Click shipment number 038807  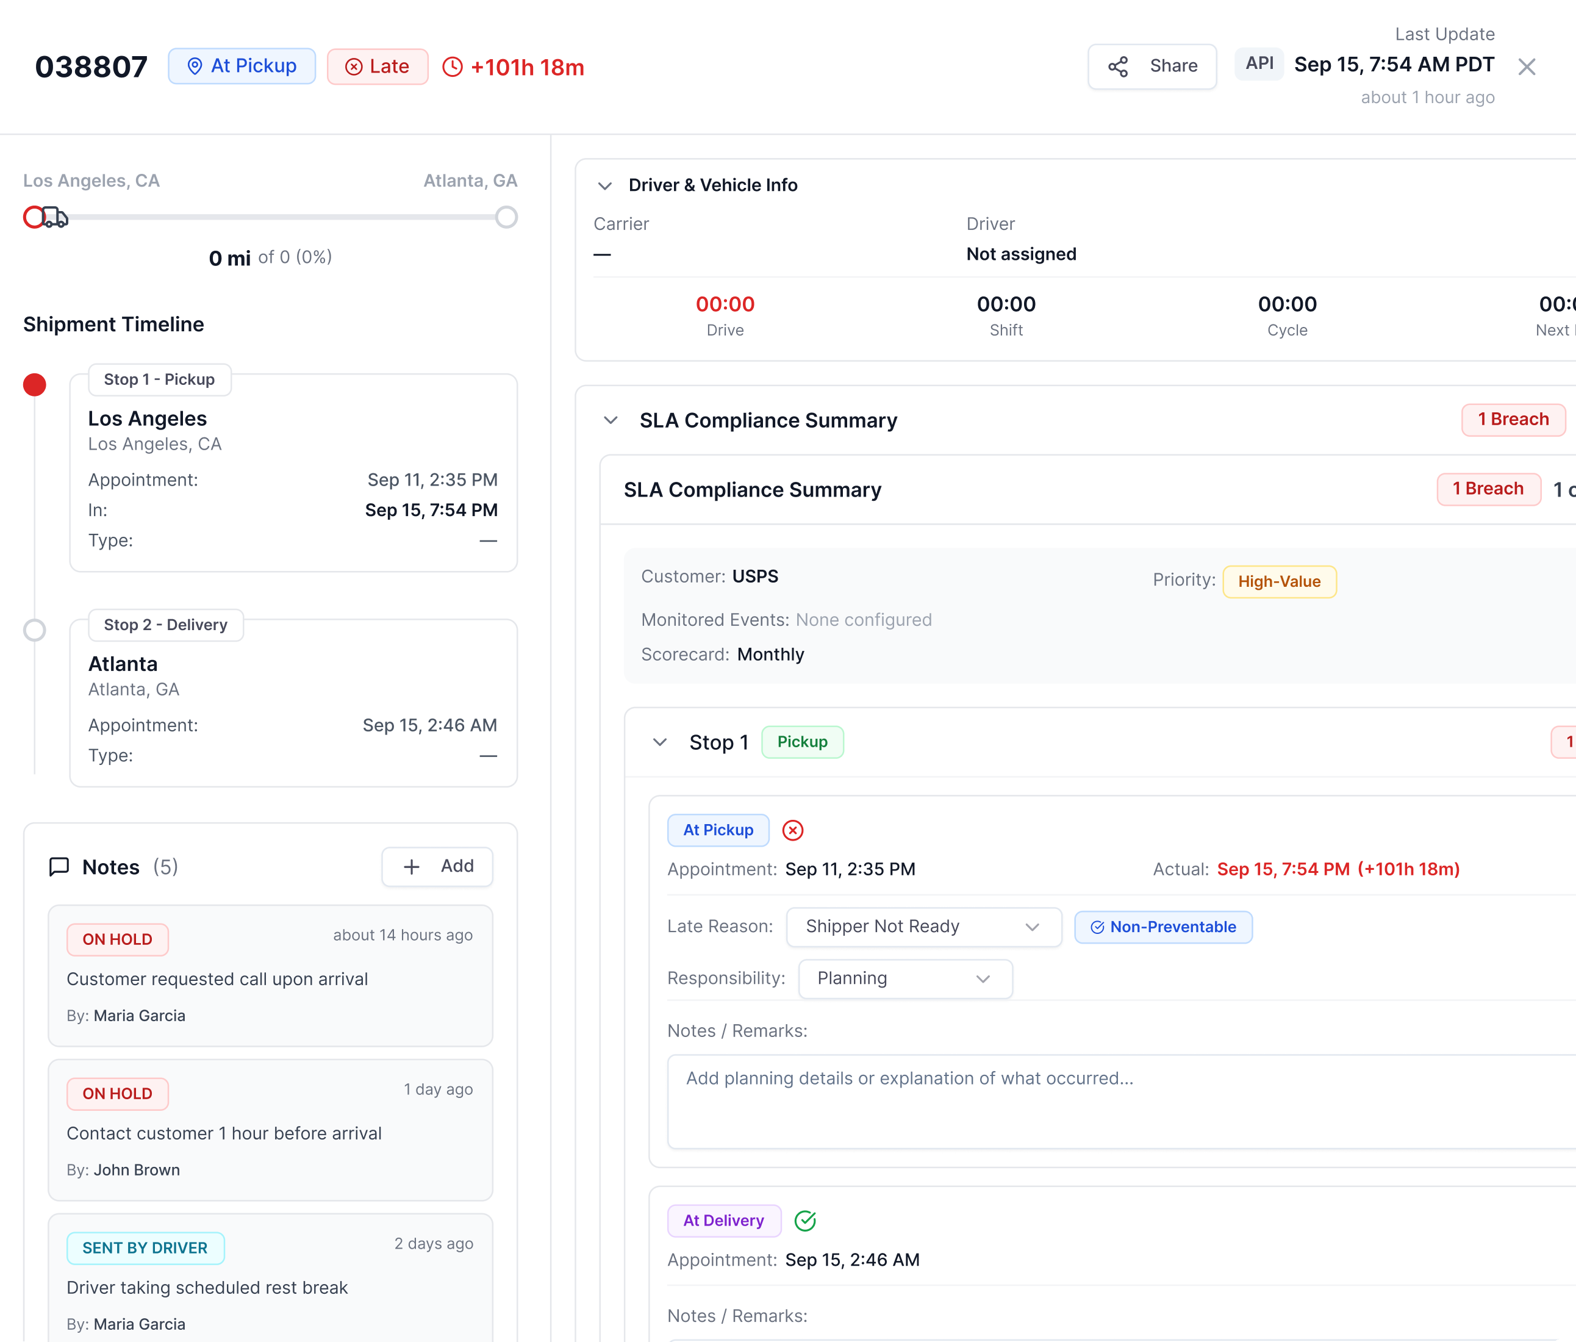click(x=91, y=67)
